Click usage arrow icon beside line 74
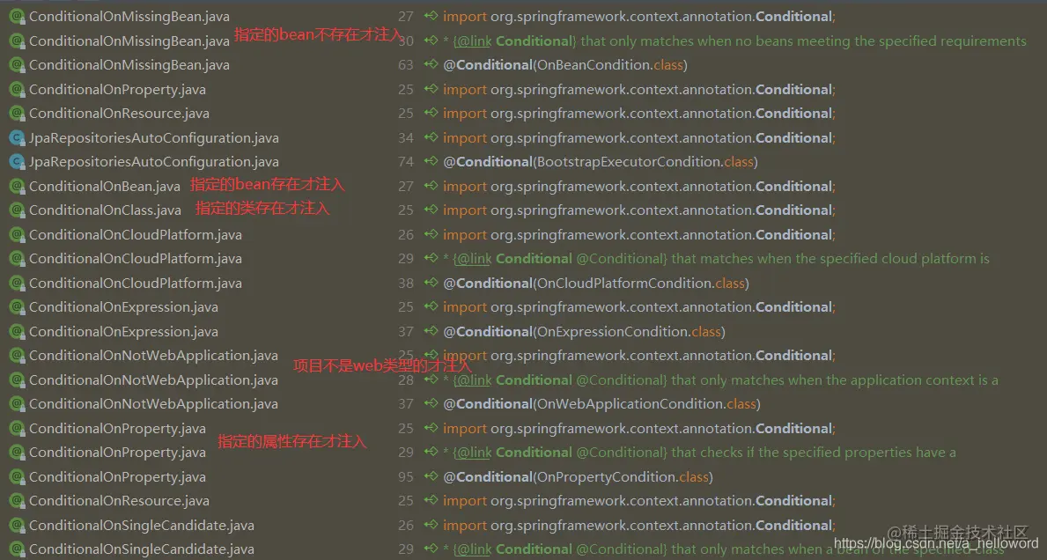Screen dimensions: 1047x560 point(431,161)
